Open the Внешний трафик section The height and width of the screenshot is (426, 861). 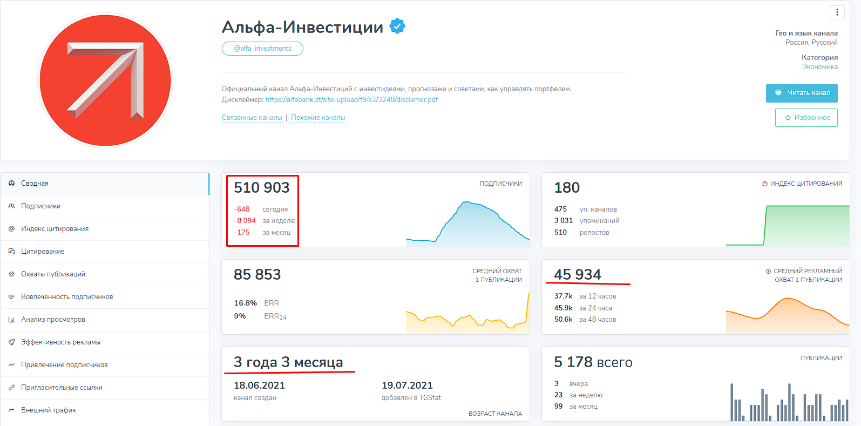tap(105, 410)
